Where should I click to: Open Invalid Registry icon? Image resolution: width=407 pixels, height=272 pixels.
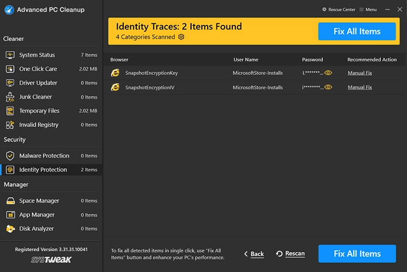[x=10, y=125]
